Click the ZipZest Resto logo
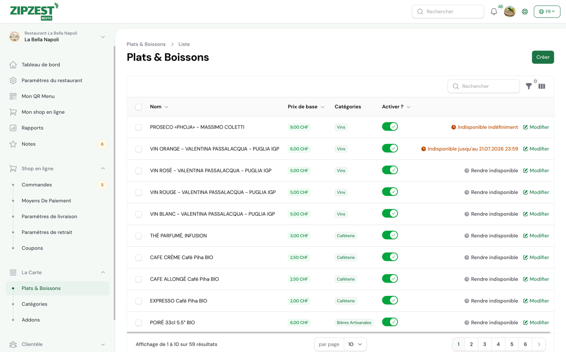Image resolution: width=566 pixels, height=352 pixels. point(34,11)
